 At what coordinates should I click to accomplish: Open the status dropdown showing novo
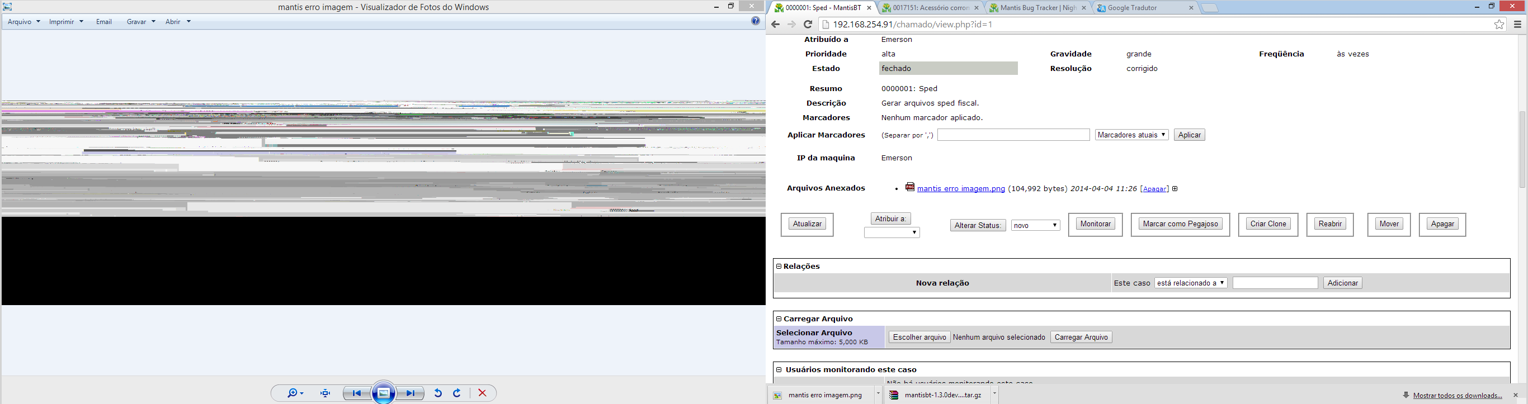[1036, 225]
